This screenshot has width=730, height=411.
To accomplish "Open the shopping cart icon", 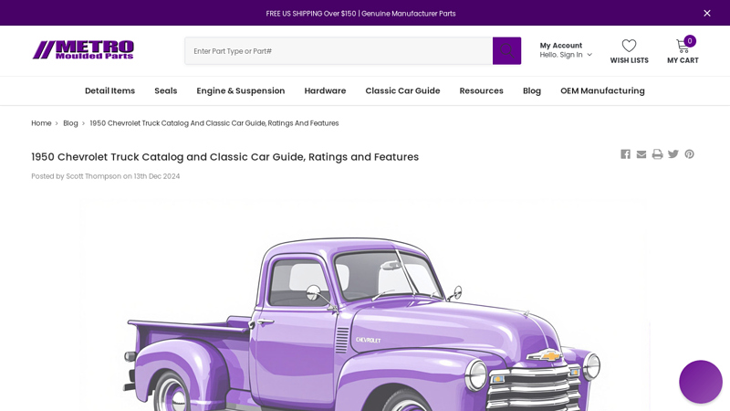I will (683, 47).
